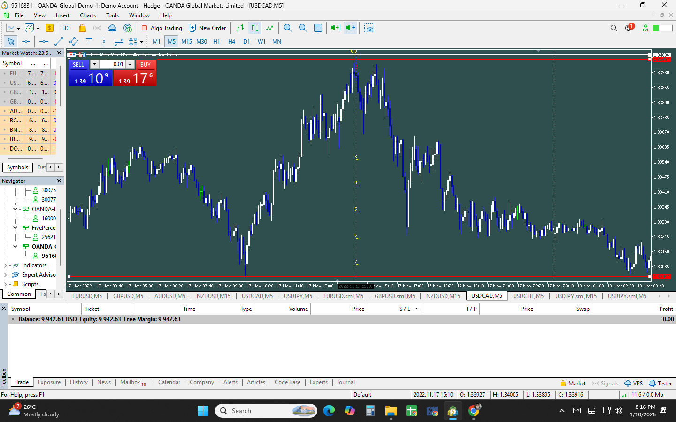Click the connection status bars indicator
The image size is (676, 422).
624,395
